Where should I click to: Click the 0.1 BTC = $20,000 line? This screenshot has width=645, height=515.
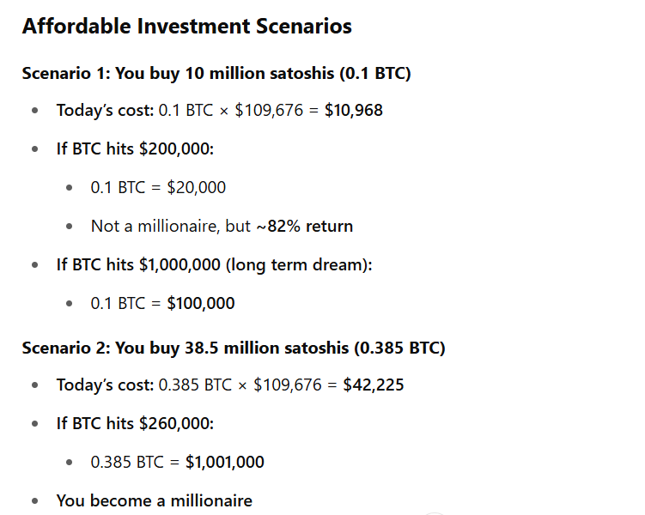point(158,187)
